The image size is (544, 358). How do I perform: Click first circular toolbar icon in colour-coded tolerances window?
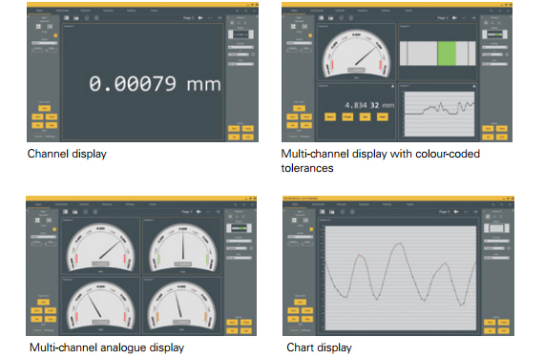pyautogui.click(x=342, y=18)
